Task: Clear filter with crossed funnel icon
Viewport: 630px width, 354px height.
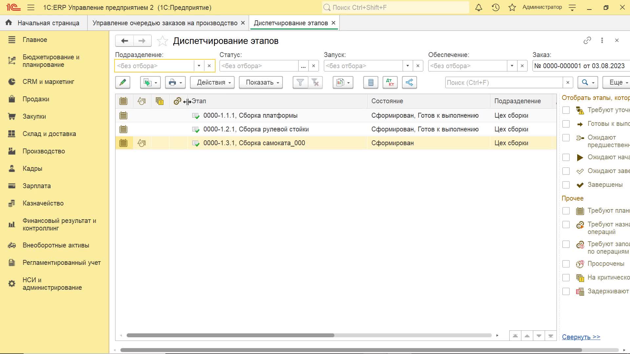Action: click(x=315, y=82)
